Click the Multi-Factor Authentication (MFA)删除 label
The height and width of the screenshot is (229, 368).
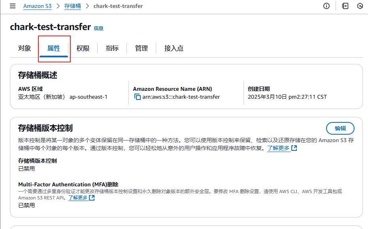coord(68,184)
